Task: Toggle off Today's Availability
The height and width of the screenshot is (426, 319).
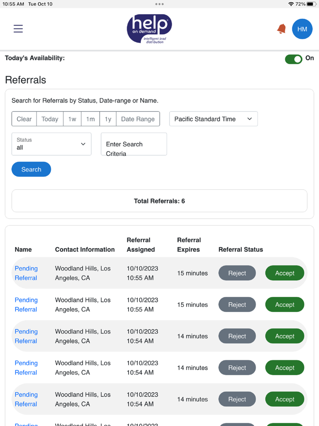Action: click(x=293, y=59)
